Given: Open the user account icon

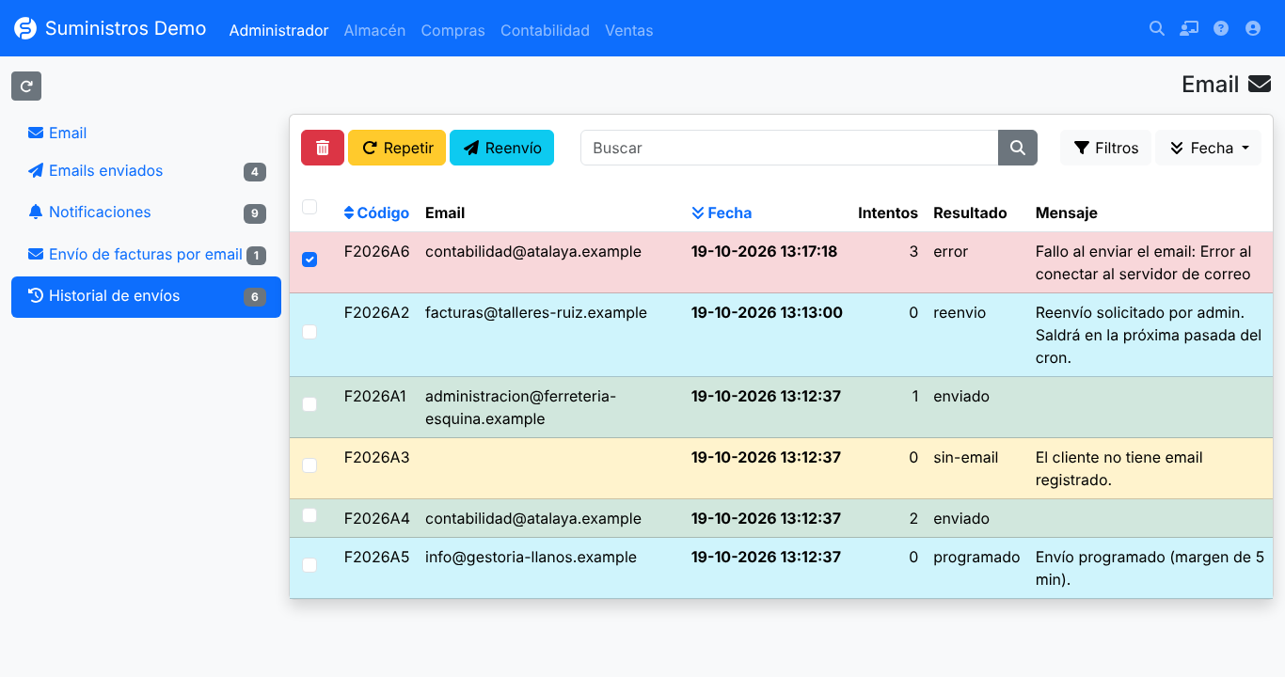Looking at the screenshot, I should tap(1253, 28).
